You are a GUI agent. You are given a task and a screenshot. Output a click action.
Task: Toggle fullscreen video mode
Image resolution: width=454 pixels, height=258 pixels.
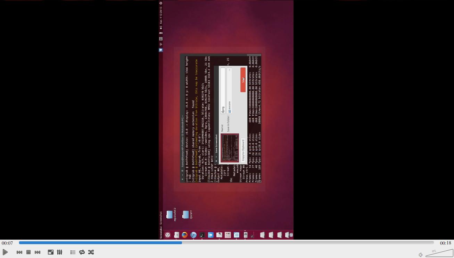pos(51,252)
